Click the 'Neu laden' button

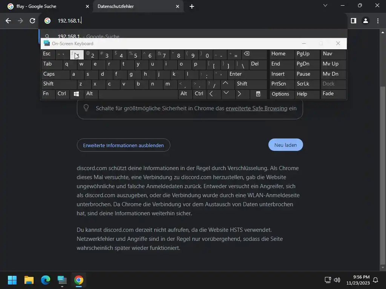pos(286,145)
